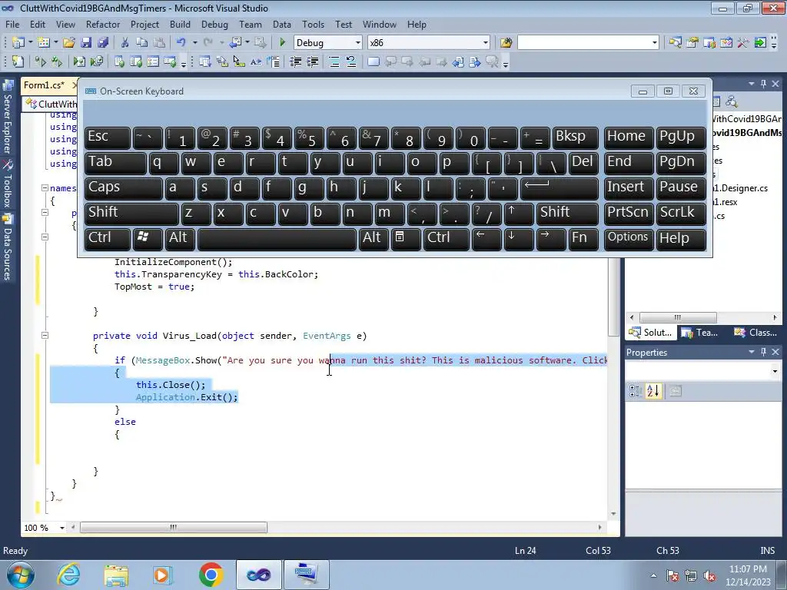Click the Copy toolbar icon
The width and height of the screenshot is (787, 590).
pyautogui.click(x=142, y=43)
